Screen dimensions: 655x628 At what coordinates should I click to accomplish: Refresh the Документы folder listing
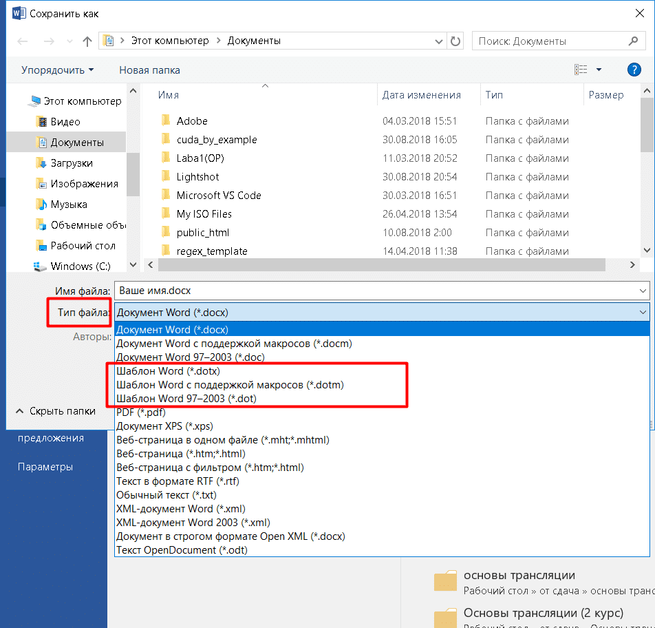click(455, 41)
